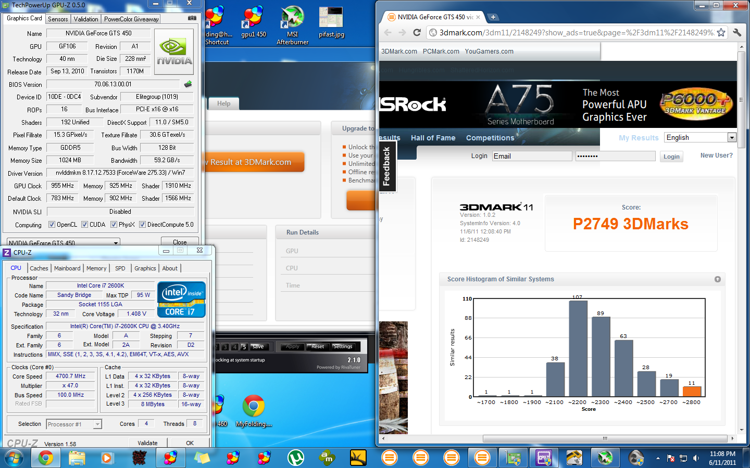Open the Competitions menu item
Screen dimensions: 750x468
click(x=490, y=138)
